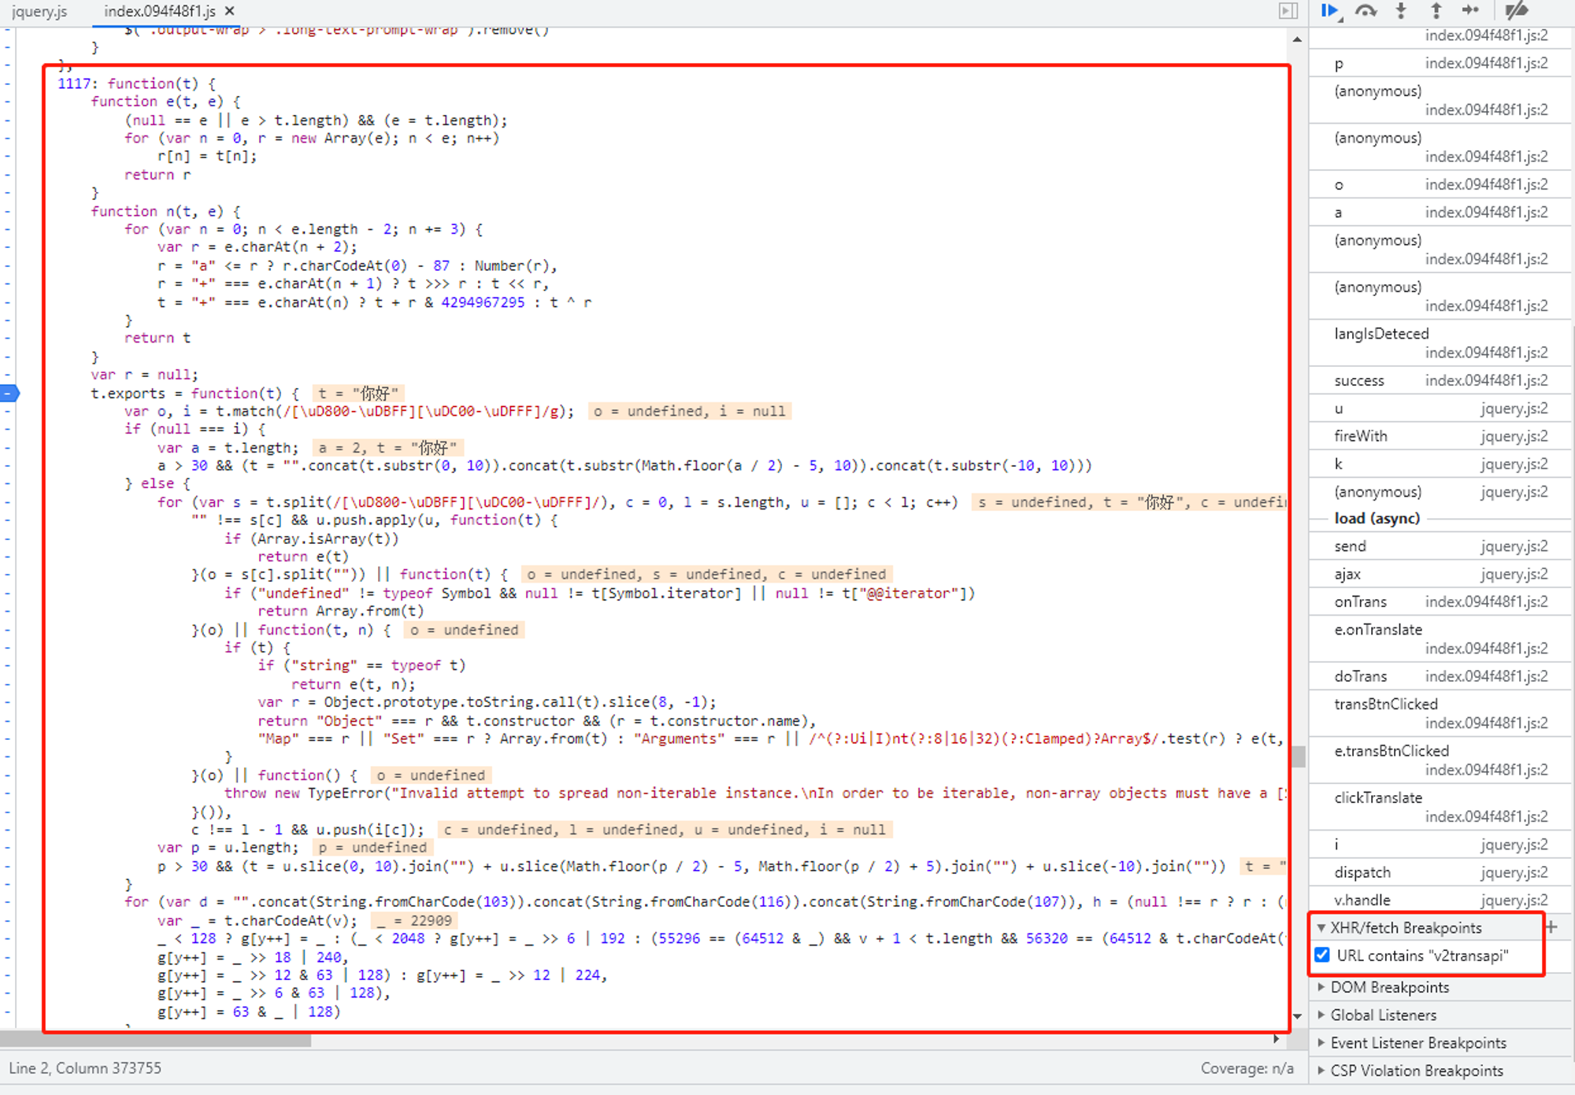Screen dimensions: 1575x1095
Task: Click the horizontal scrollbar right arrow
Action: (x=1276, y=1040)
